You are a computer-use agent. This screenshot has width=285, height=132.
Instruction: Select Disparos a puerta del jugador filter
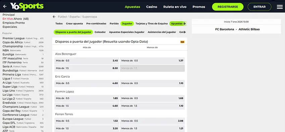pyautogui.click(x=73, y=32)
